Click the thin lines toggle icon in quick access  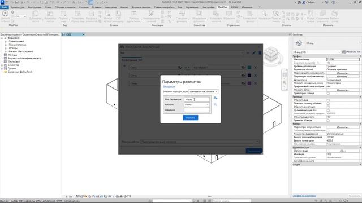[90, 2]
